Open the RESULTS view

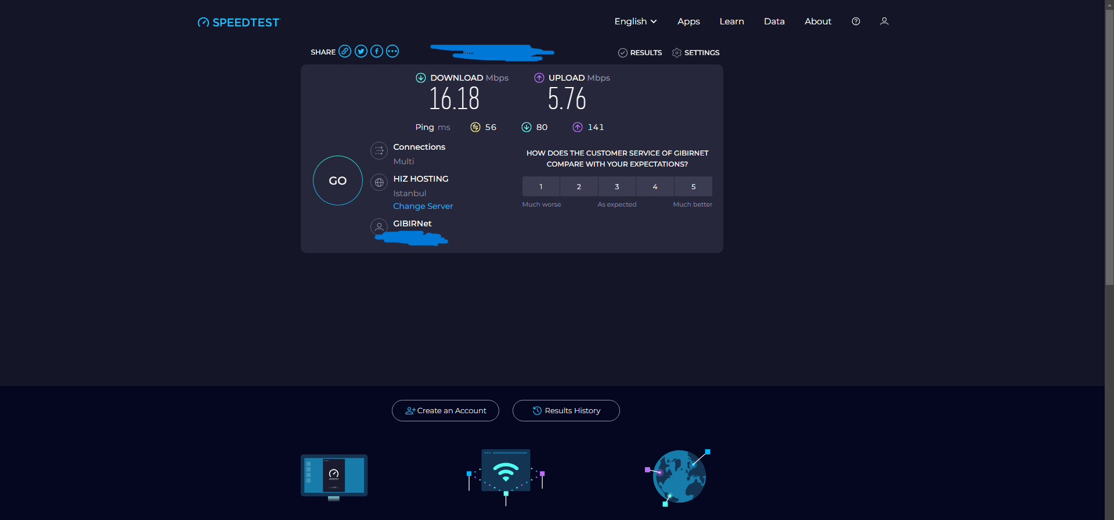point(640,52)
